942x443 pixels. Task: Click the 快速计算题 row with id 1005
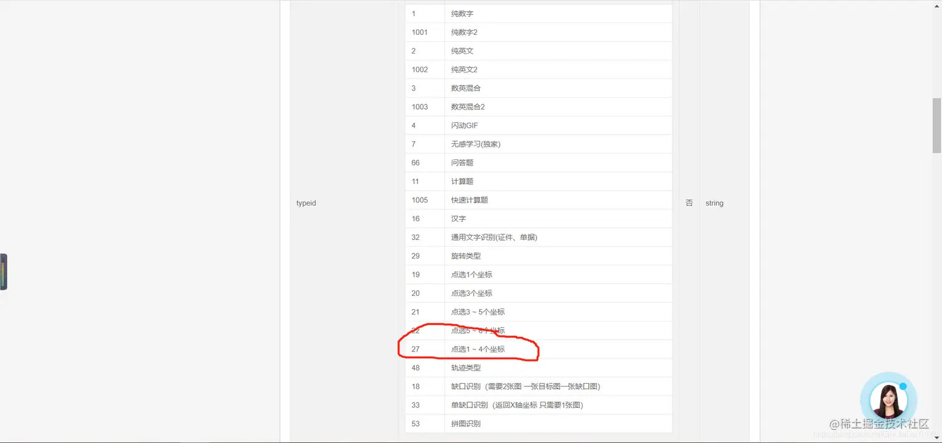(470, 199)
